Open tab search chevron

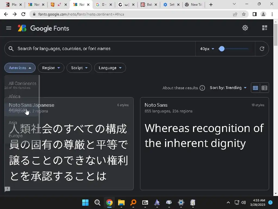click(x=234, y=4)
